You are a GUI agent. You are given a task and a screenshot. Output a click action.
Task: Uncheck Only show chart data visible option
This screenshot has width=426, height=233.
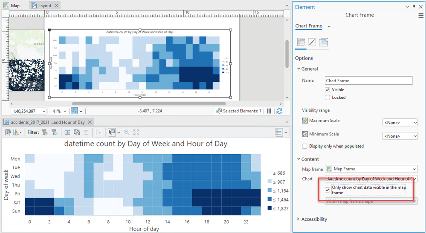click(x=327, y=190)
